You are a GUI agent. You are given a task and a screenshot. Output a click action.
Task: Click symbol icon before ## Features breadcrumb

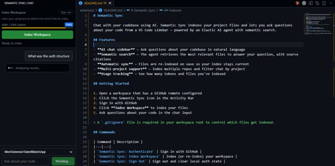coord(161,10)
